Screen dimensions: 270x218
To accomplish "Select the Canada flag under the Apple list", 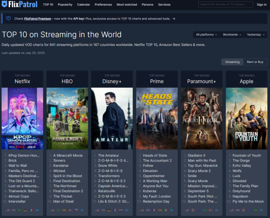I will (x=243, y=210).
